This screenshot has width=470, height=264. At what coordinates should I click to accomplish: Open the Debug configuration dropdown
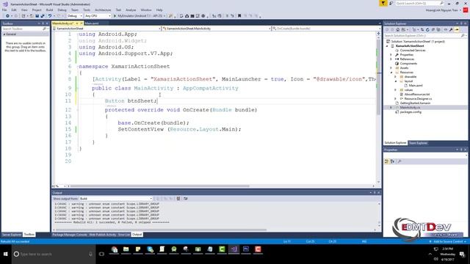(x=75, y=16)
